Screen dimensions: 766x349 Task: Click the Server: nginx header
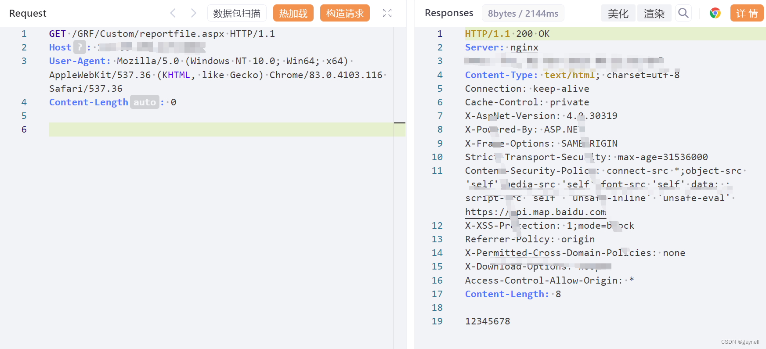point(502,47)
